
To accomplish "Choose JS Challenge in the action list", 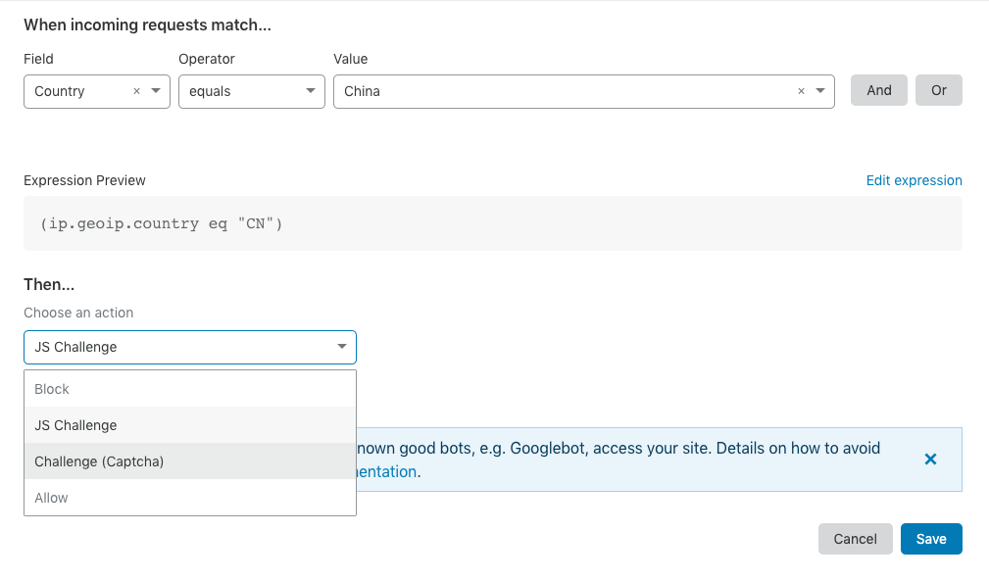I will 190,425.
